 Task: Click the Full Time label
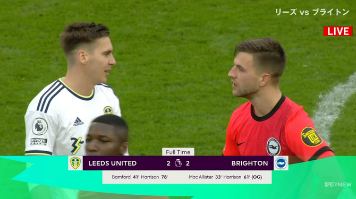[x=178, y=152]
